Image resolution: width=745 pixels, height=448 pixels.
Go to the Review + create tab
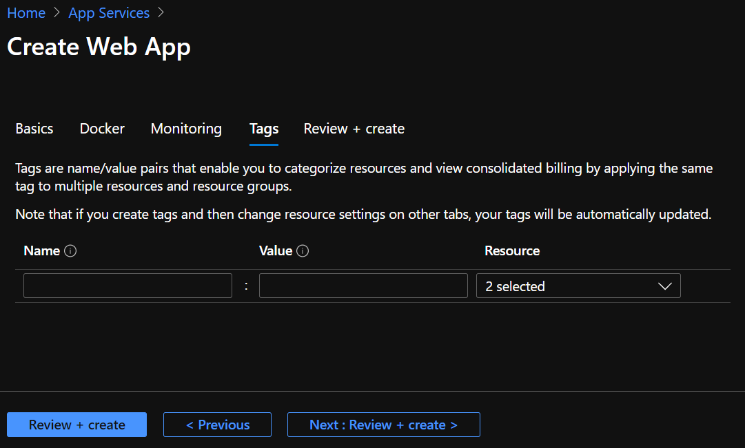[354, 129]
